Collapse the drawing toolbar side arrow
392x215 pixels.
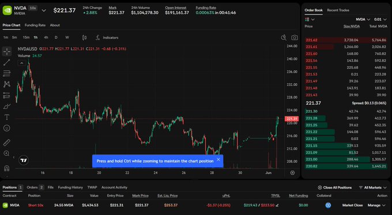pos(13,157)
